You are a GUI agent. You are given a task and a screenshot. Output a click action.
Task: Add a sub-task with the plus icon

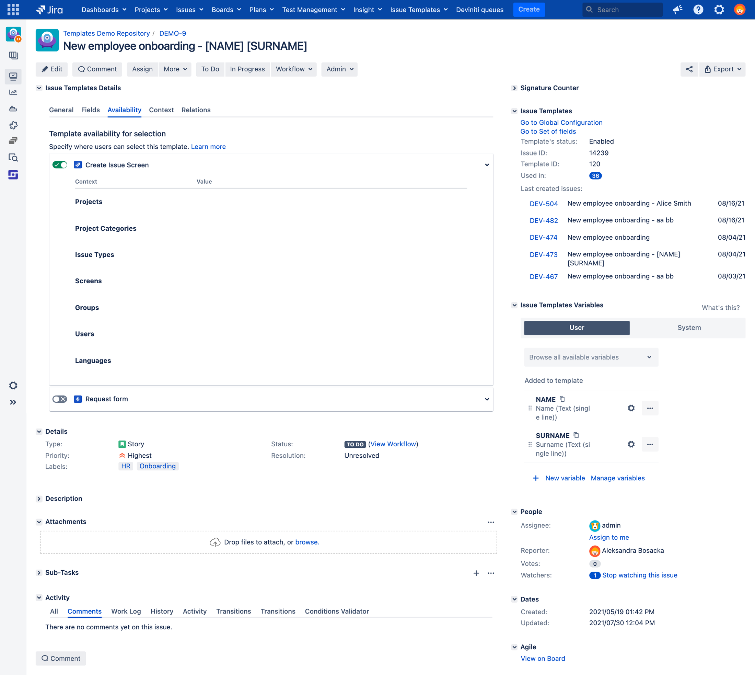(x=476, y=573)
